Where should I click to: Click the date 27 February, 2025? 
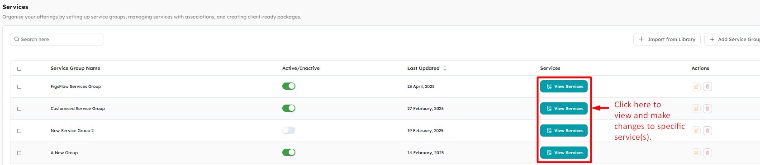[425, 108]
